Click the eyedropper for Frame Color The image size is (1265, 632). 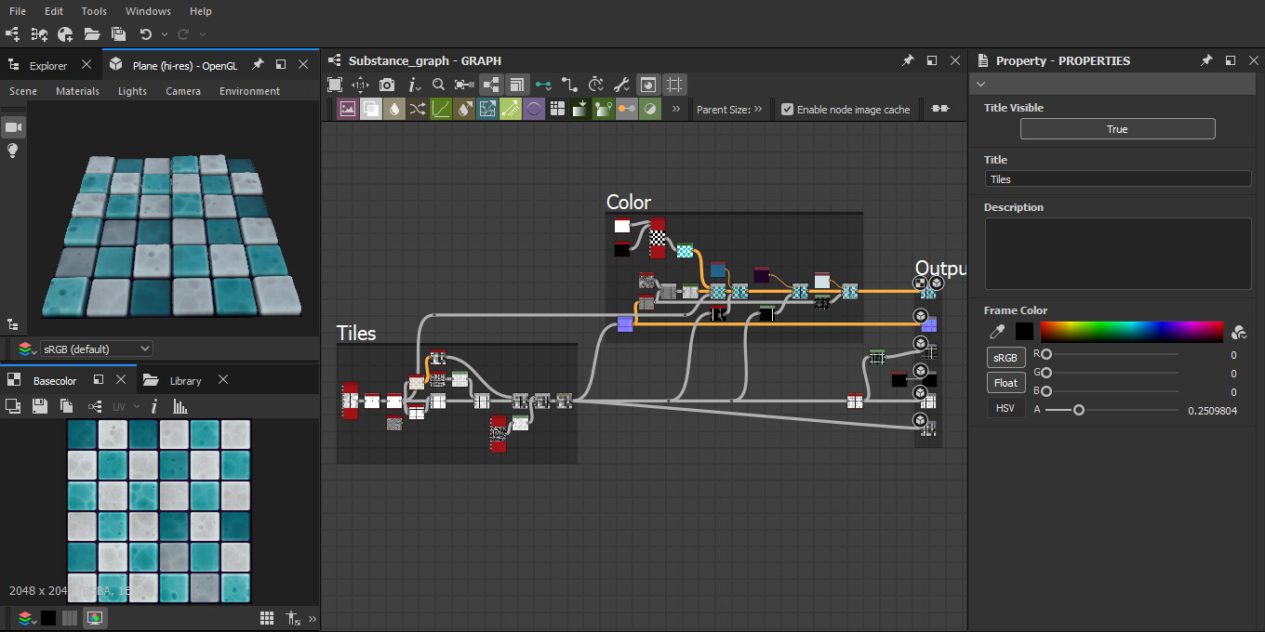click(x=996, y=332)
